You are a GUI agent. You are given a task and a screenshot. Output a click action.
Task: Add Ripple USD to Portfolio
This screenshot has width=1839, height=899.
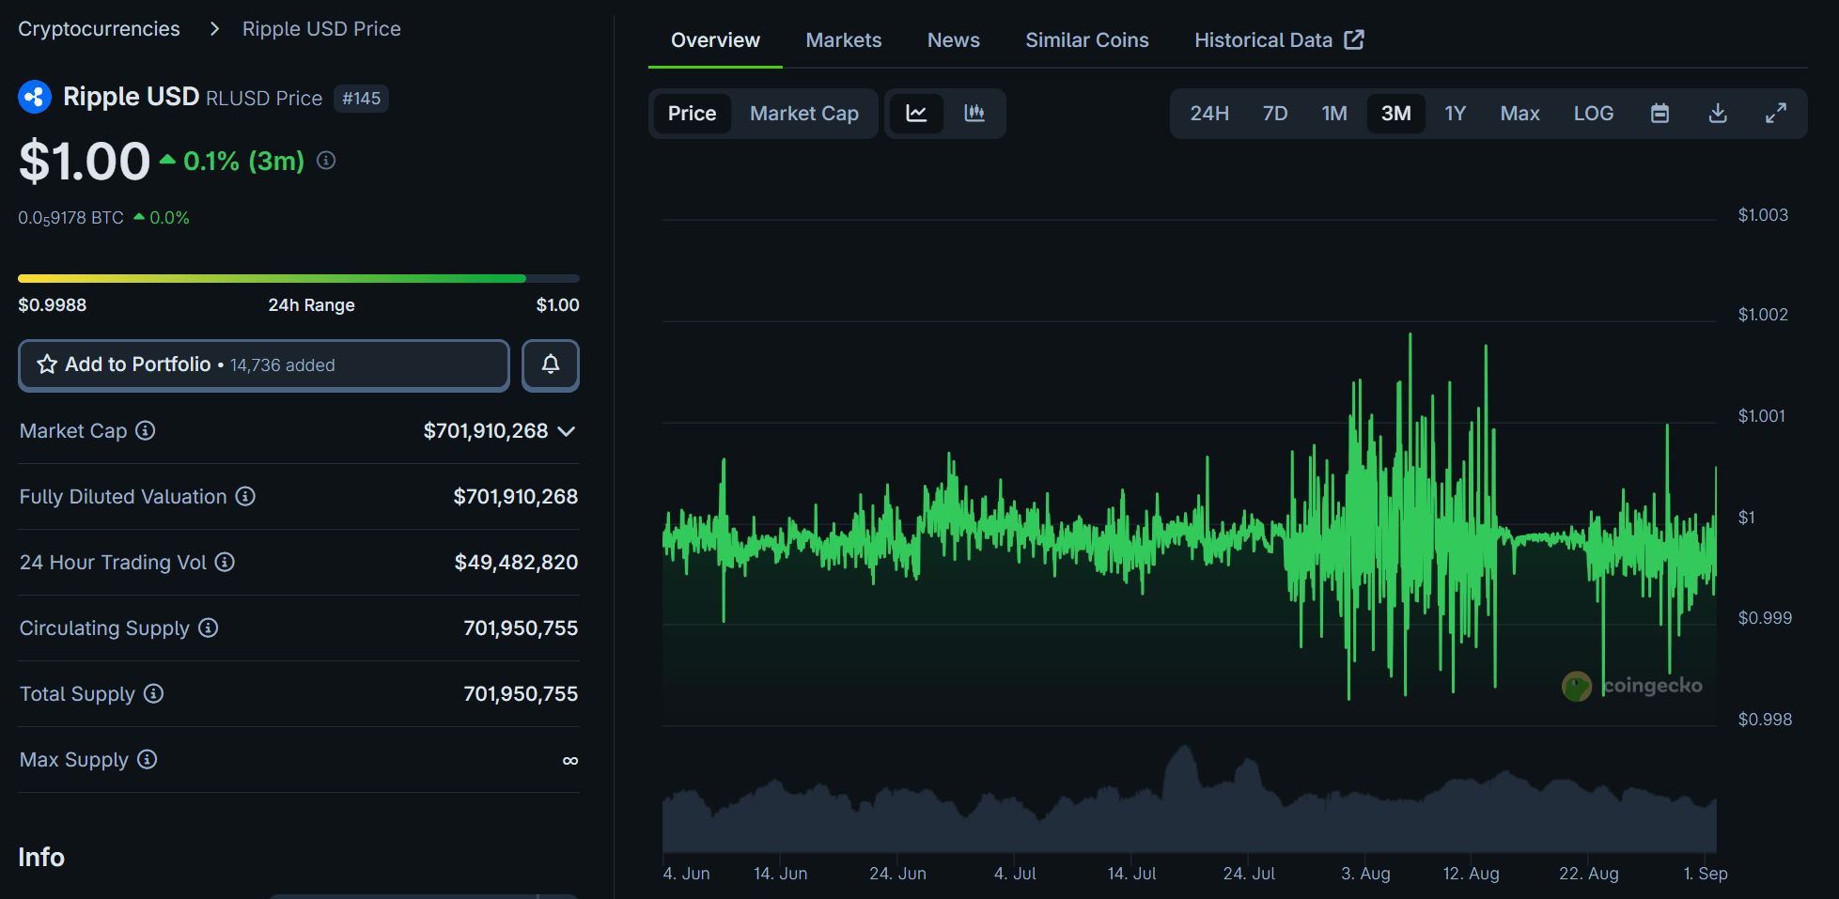264,365
